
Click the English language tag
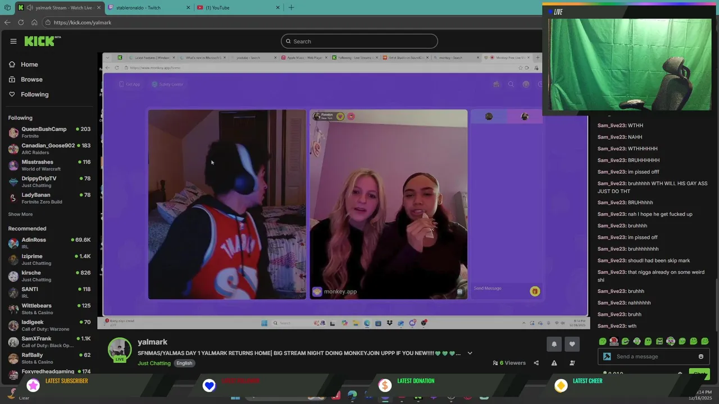[184, 363]
